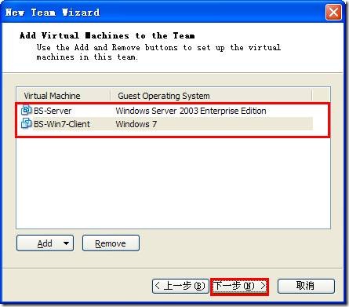
Task: Click the Guest Operating System column header
Action: pyautogui.click(x=211, y=96)
